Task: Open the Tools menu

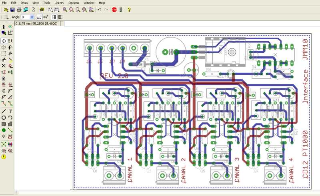Action: (46, 3)
